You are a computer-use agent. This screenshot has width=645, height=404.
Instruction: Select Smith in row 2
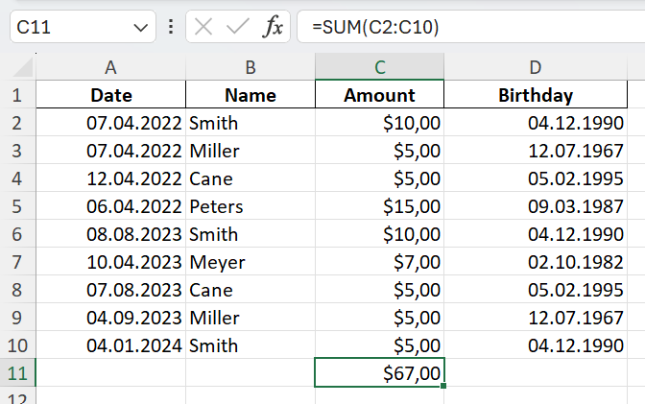(x=251, y=123)
